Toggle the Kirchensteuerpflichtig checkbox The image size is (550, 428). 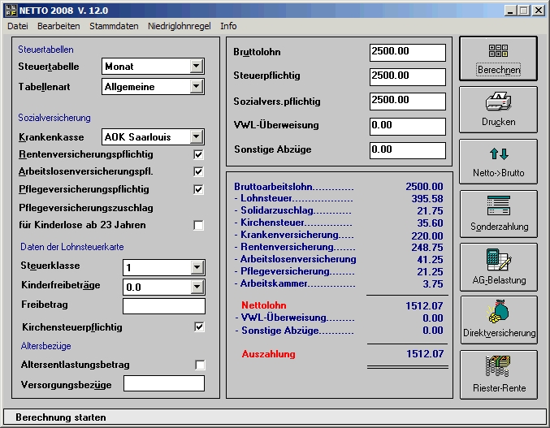click(198, 327)
